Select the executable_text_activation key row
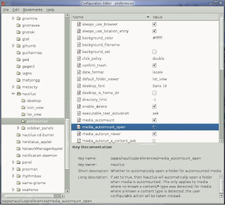225x205 pixels. [x=145, y=113]
